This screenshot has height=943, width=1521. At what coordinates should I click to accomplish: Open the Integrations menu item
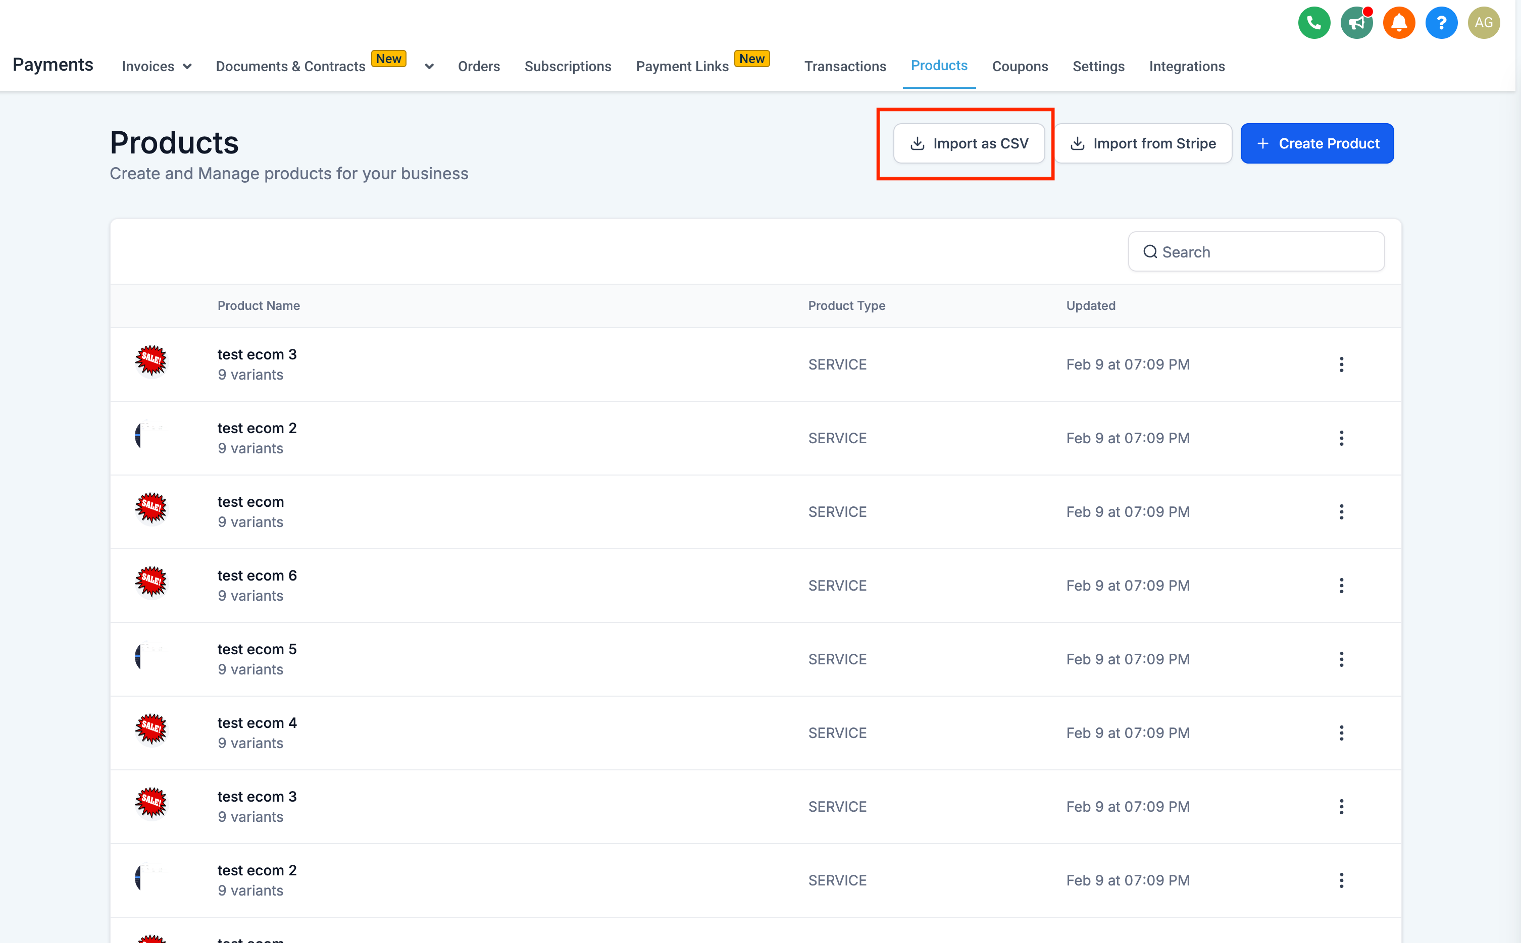tap(1188, 65)
